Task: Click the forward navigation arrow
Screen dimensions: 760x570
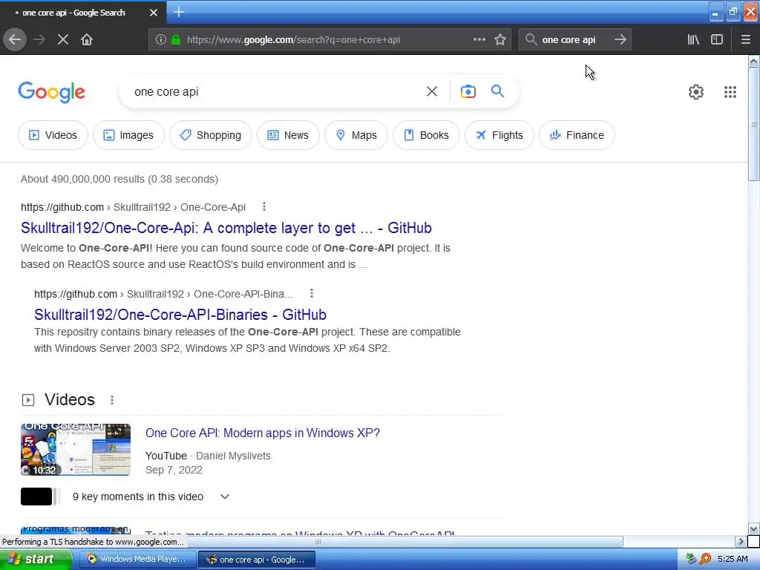Action: (39, 39)
